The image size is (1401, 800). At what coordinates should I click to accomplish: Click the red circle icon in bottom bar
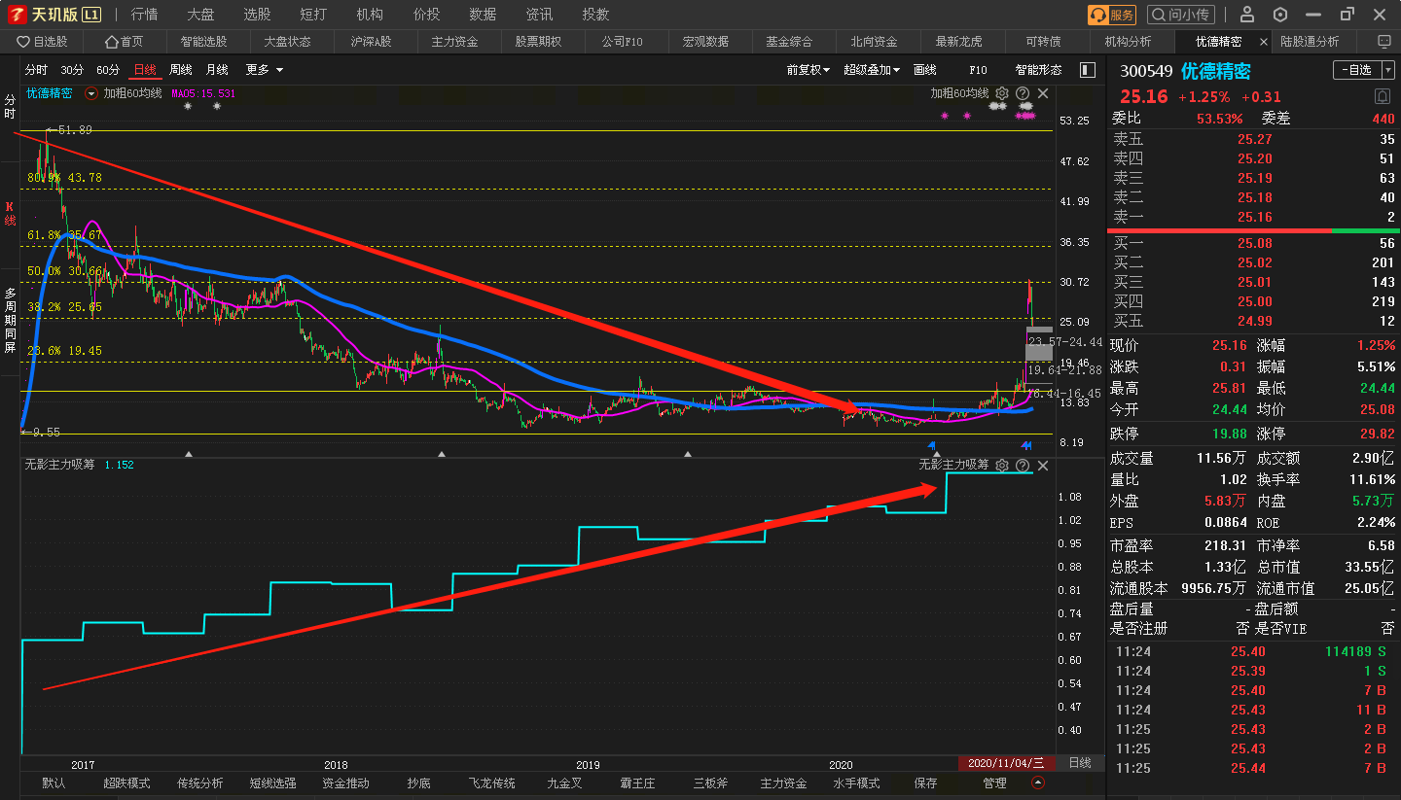pos(1038,783)
